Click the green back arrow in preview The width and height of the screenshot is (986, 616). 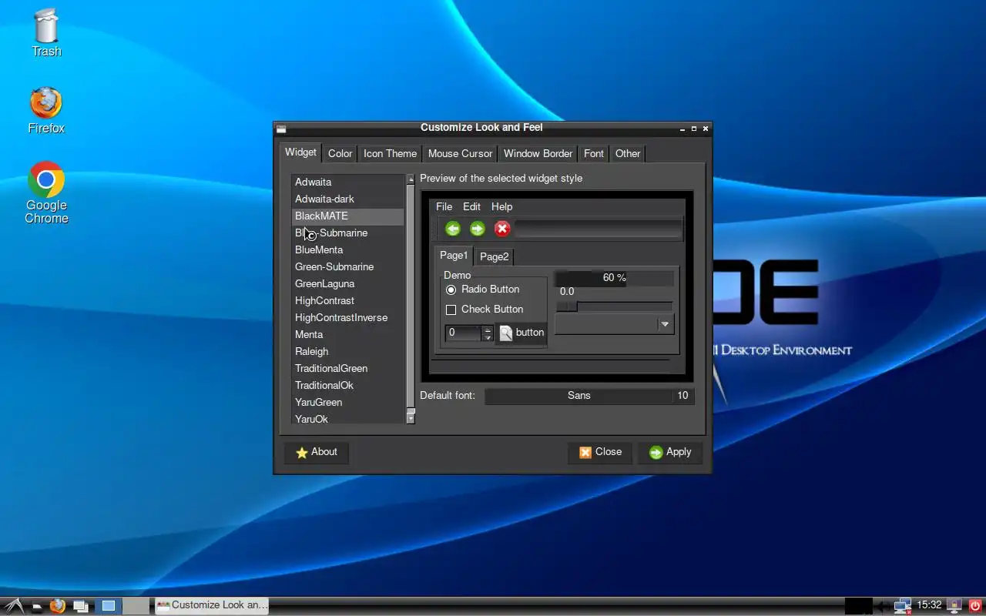click(x=453, y=229)
